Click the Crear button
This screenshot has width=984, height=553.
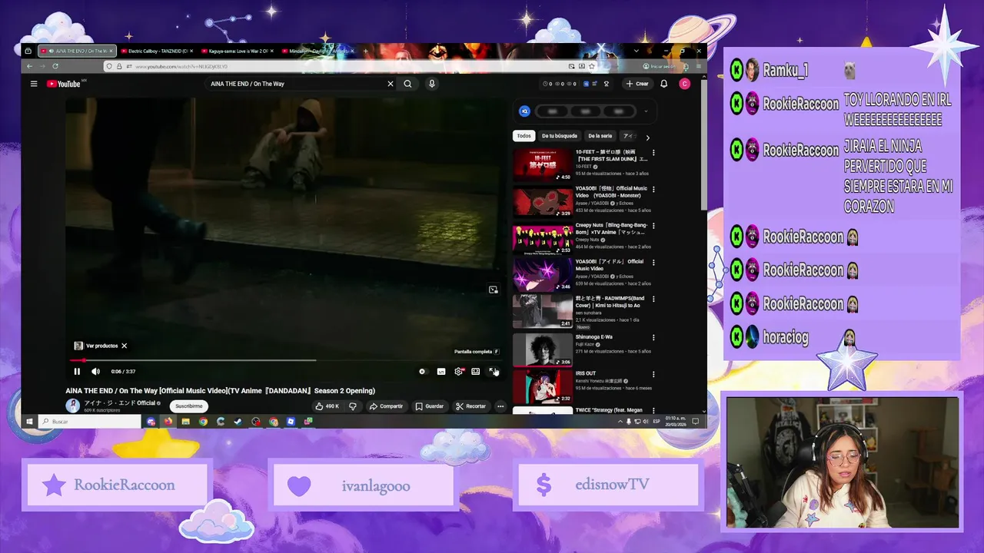click(x=637, y=84)
